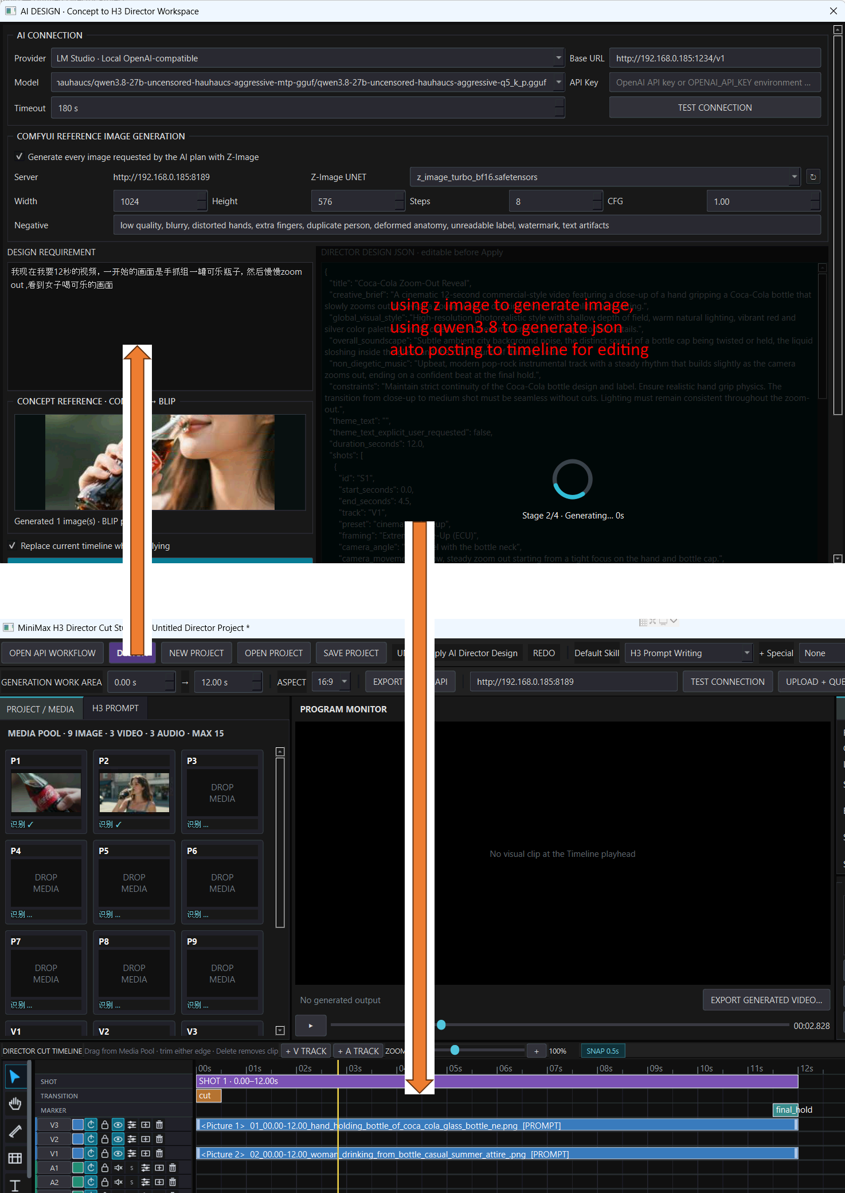Switch to the PROJECT / MEDIA tab

pyautogui.click(x=40, y=709)
